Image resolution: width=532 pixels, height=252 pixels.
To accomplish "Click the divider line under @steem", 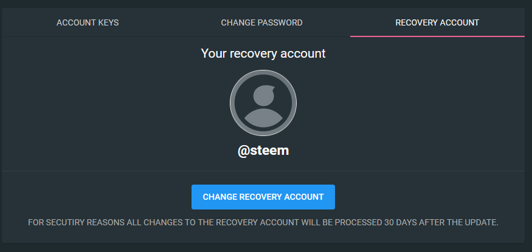I will click(263, 171).
